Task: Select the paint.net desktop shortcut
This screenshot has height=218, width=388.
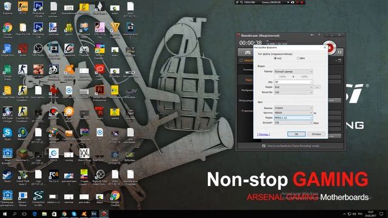Action: (x=53, y=28)
